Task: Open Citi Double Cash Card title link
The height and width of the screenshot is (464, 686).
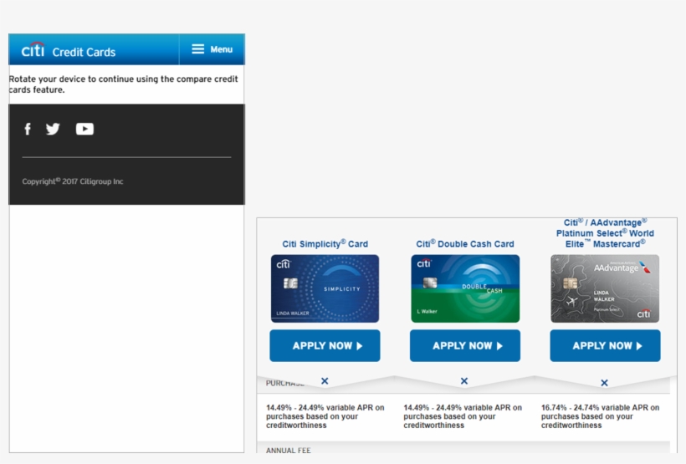Action: pos(465,243)
